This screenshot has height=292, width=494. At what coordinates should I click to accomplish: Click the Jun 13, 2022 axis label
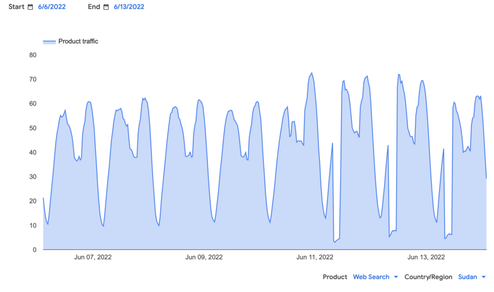tap(426, 257)
